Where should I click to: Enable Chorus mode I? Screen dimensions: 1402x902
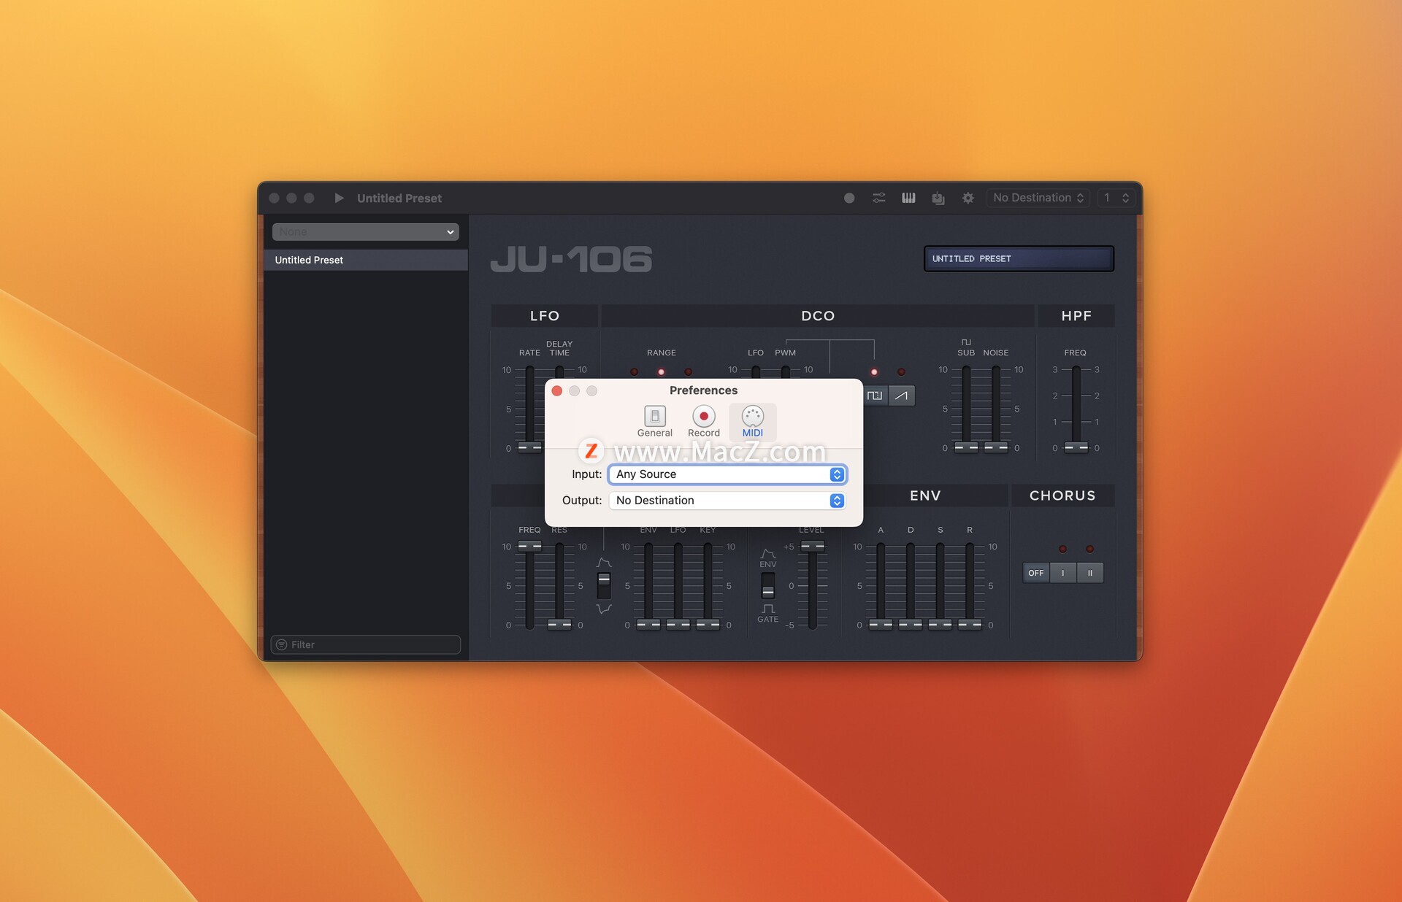[1062, 573]
